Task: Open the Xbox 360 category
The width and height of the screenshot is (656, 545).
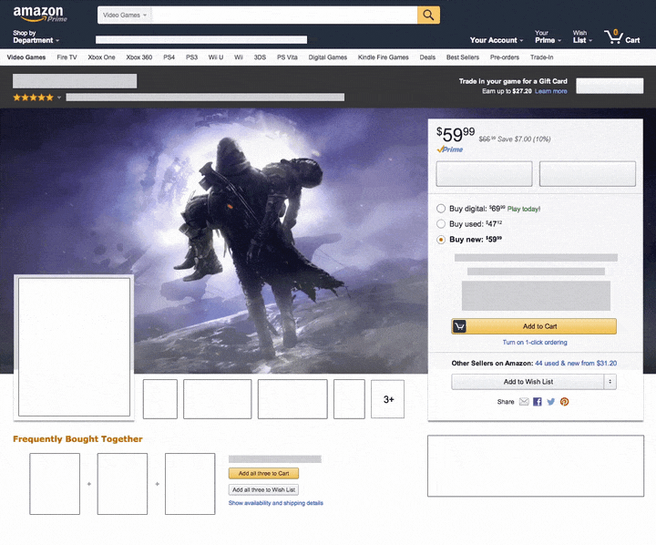Action: point(139,57)
